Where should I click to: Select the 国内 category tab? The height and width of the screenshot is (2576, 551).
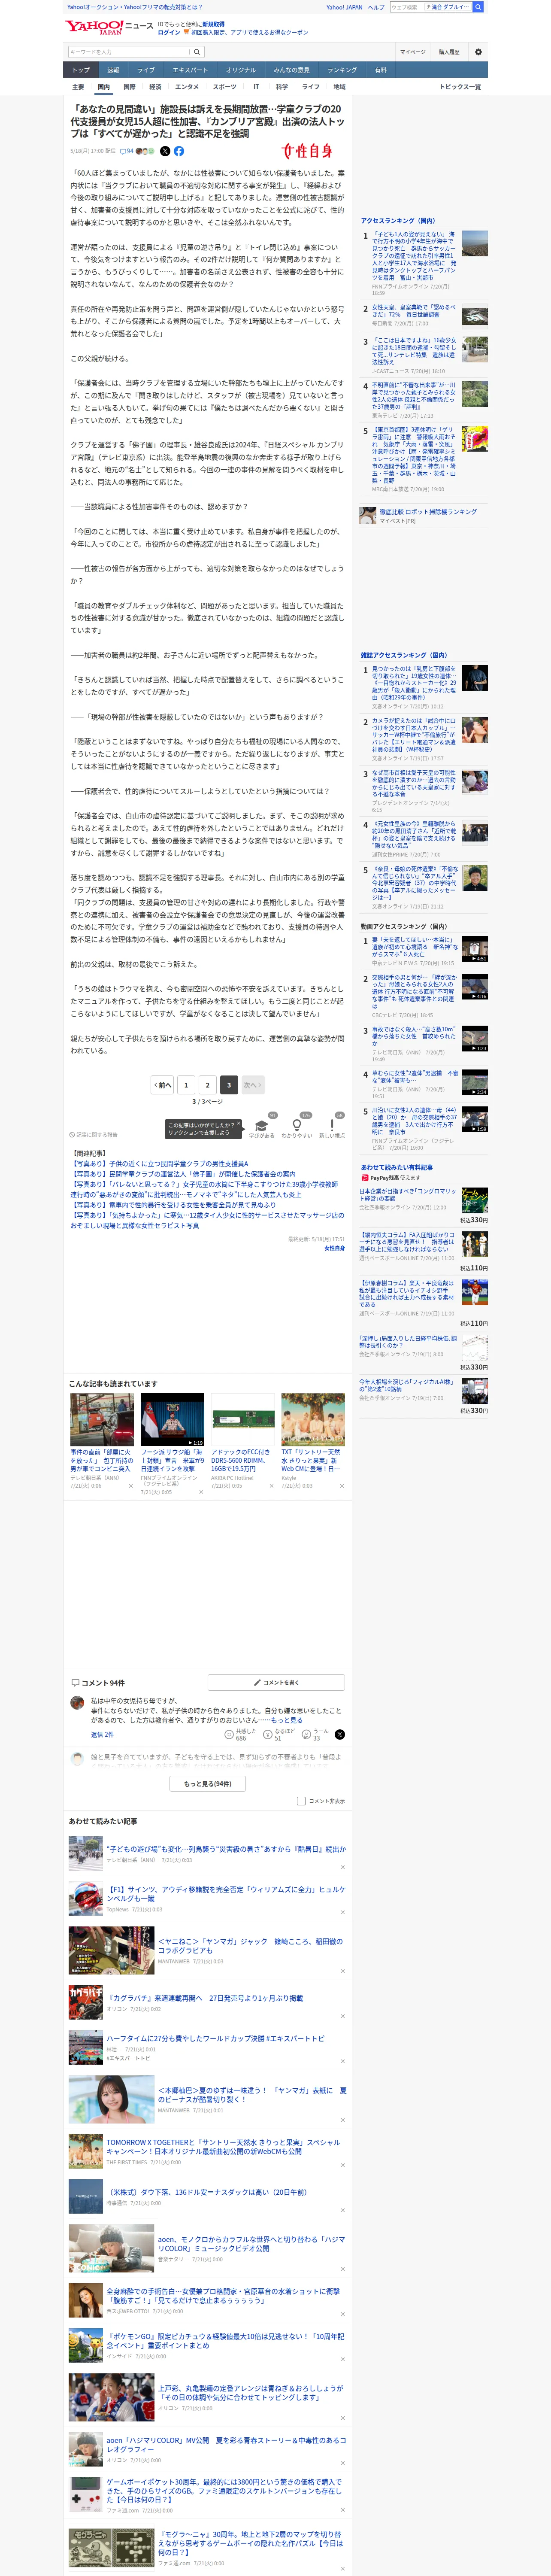(x=103, y=87)
